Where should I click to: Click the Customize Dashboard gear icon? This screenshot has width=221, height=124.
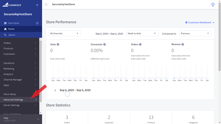coord(186,22)
